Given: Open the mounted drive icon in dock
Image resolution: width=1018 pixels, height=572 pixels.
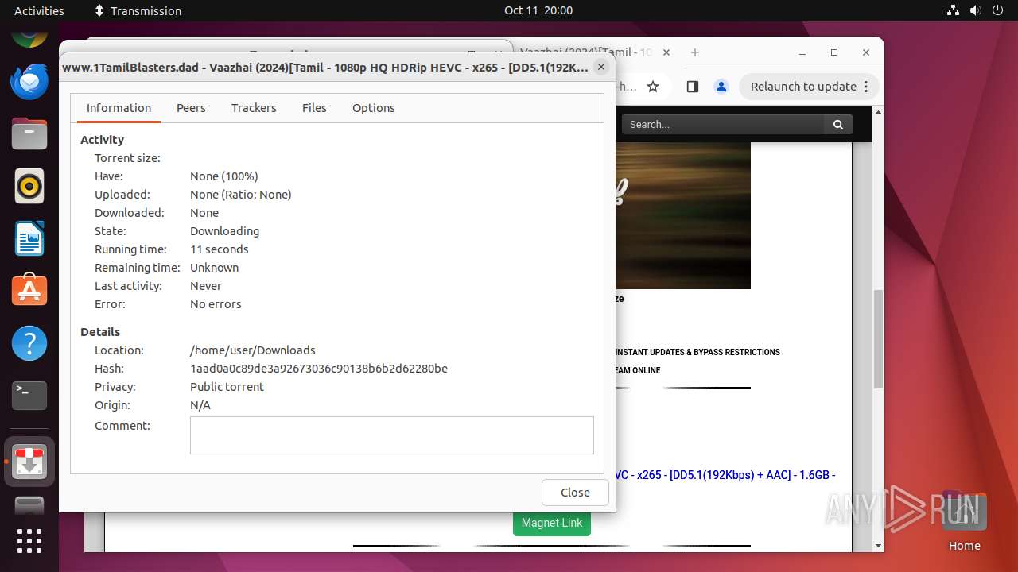Looking at the screenshot, I should click(x=29, y=504).
